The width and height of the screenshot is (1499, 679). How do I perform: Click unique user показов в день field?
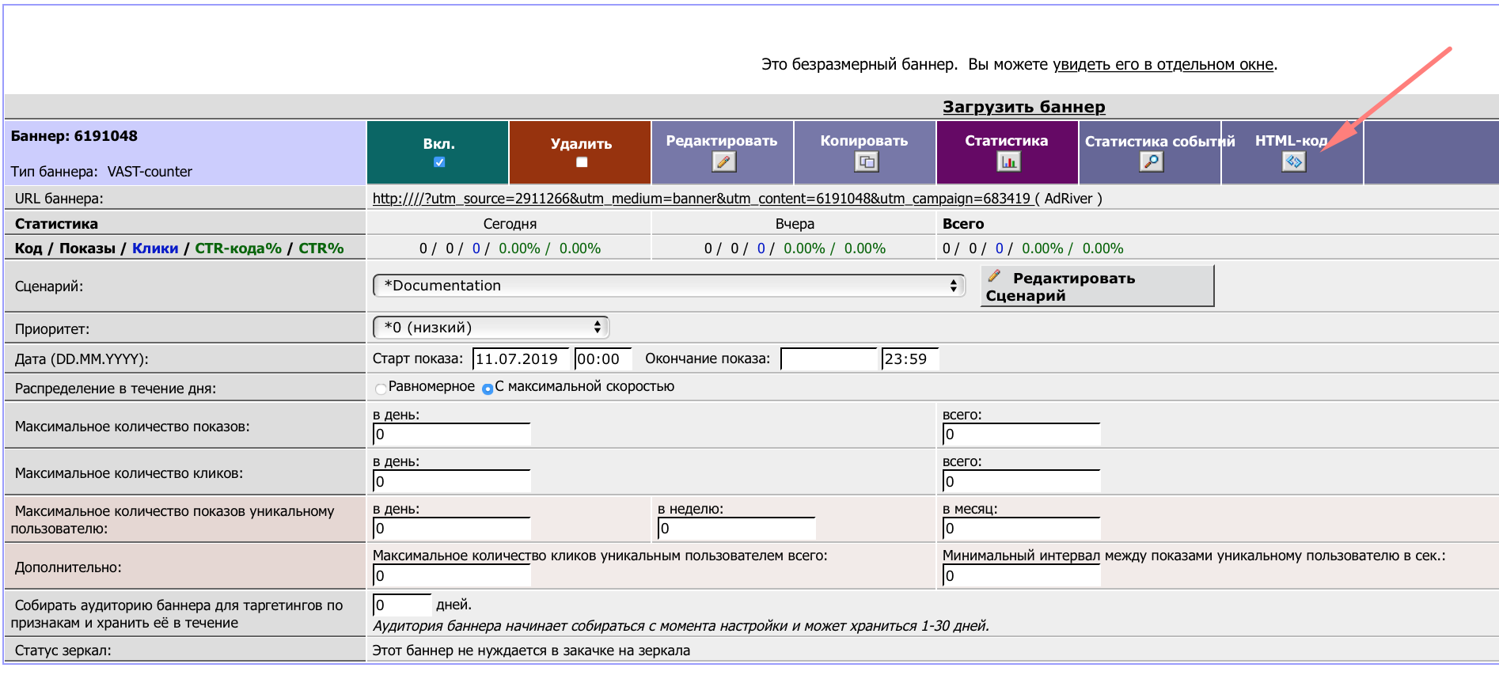point(452,529)
